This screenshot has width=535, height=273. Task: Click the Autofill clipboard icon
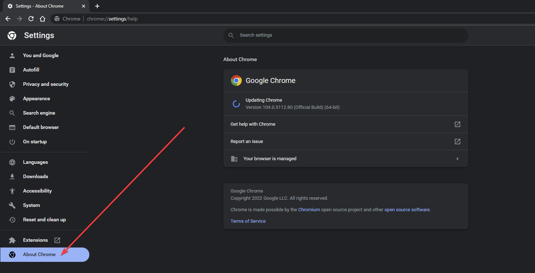click(12, 70)
